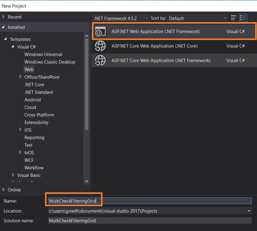This screenshot has width=257, height=231.
Task: Expand the Visual Basic node
Action: 13,175
